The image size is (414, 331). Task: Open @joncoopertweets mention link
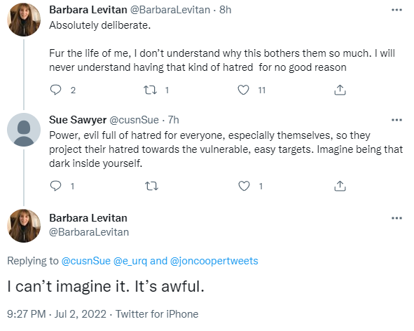click(214, 261)
